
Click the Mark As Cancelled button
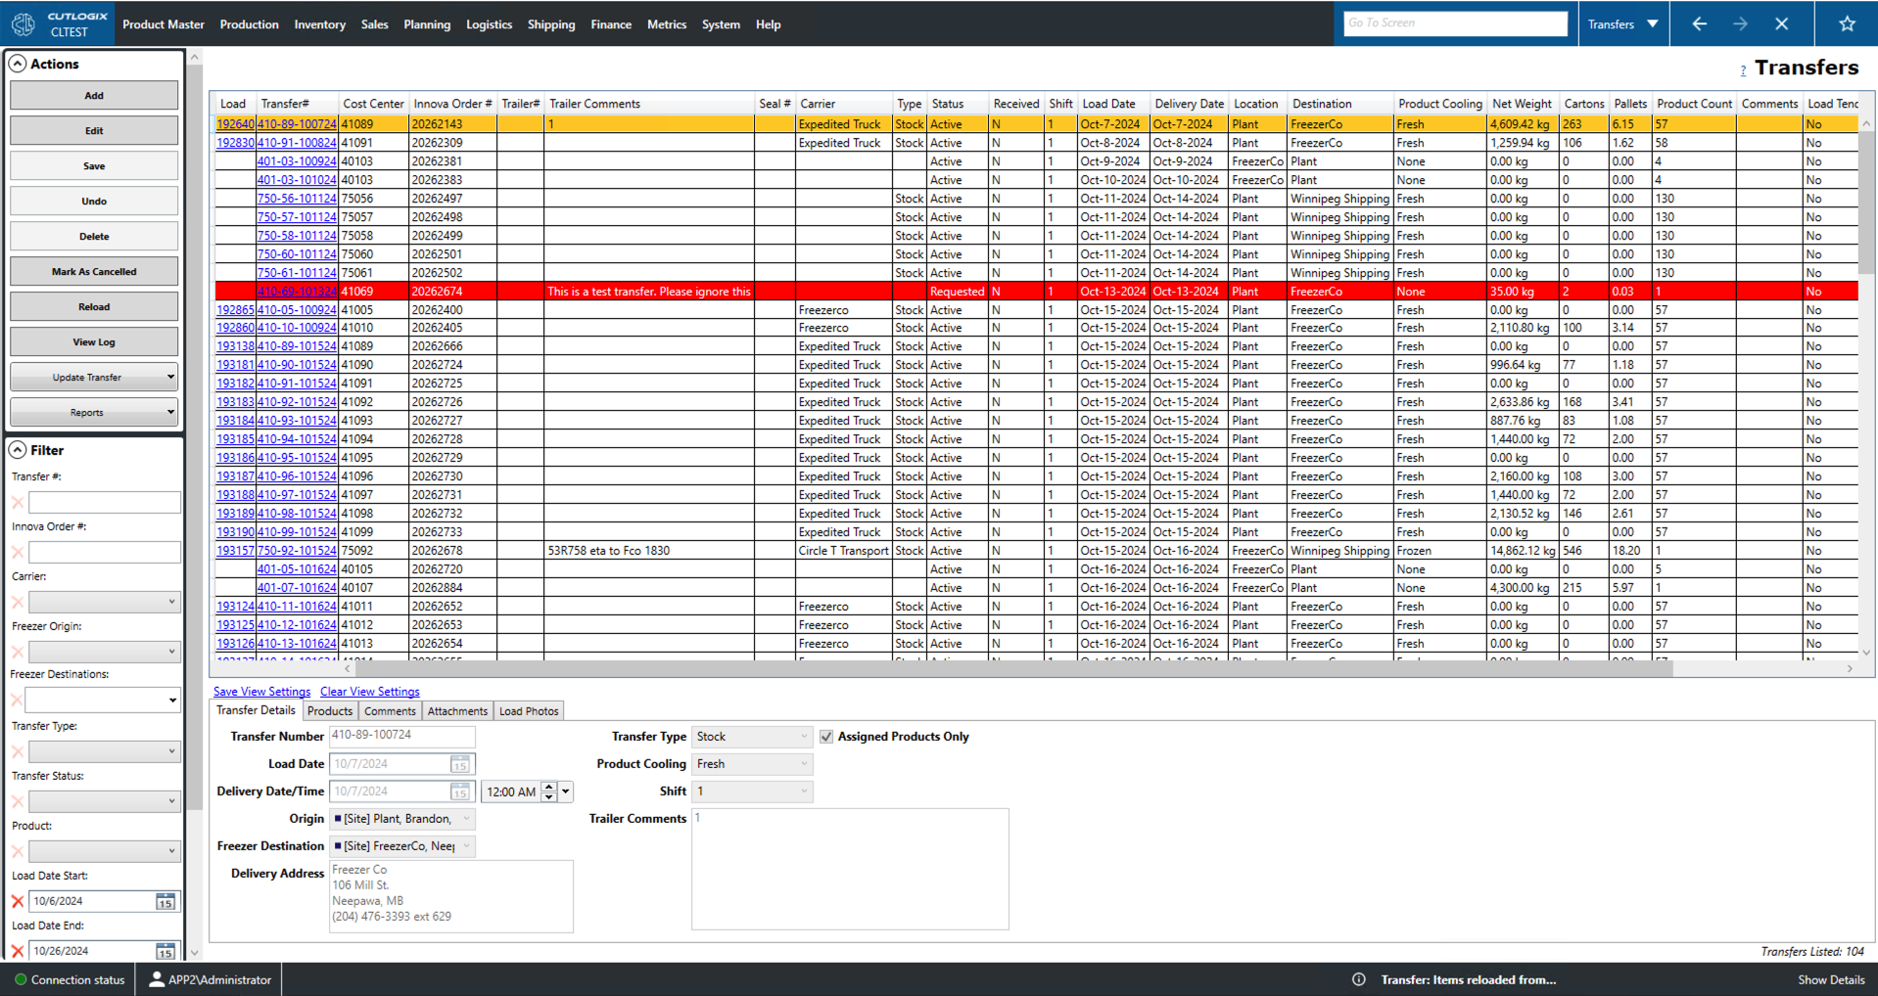pyautogui.click(x=93, y=271)
